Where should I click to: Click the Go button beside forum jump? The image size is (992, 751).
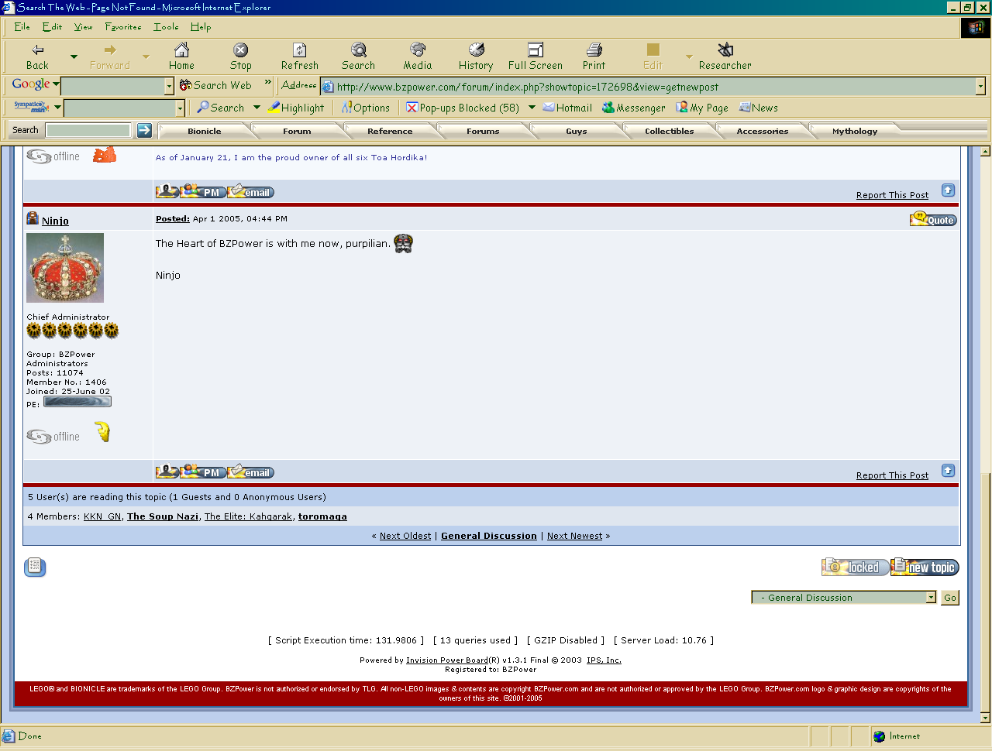950,598
